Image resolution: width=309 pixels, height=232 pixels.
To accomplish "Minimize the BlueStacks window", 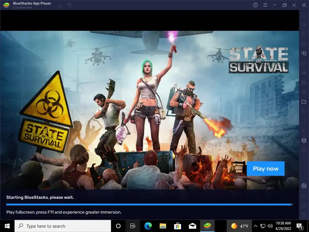I will coord(275,5).
